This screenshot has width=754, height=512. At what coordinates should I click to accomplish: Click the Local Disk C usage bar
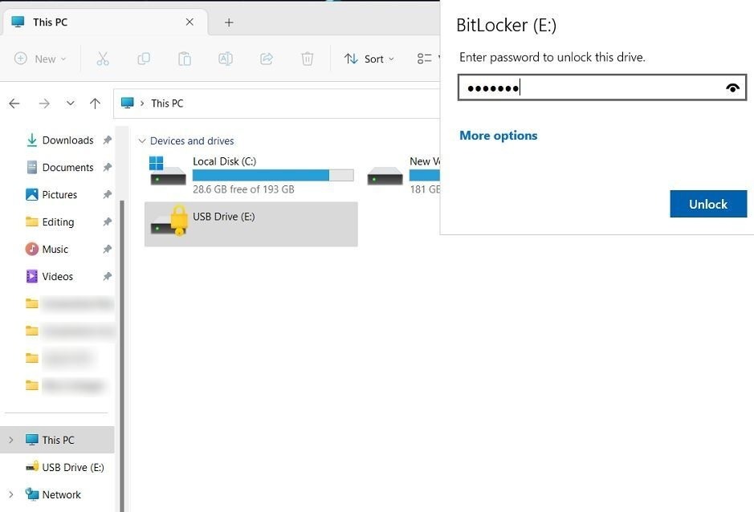(x=273, y=175)
